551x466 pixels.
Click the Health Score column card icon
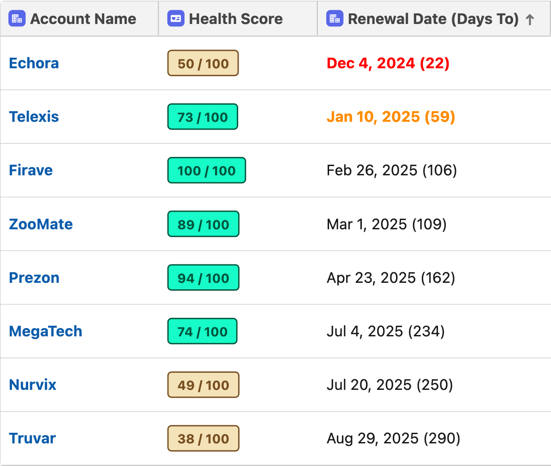176,18
